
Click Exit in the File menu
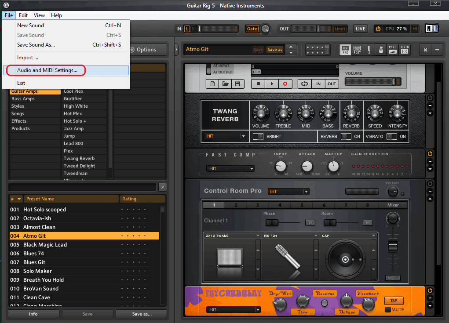tap(66, 83)
